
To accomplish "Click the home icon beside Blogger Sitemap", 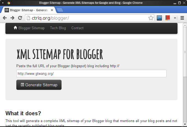I will pyautogui.click(x=15, y=28).
